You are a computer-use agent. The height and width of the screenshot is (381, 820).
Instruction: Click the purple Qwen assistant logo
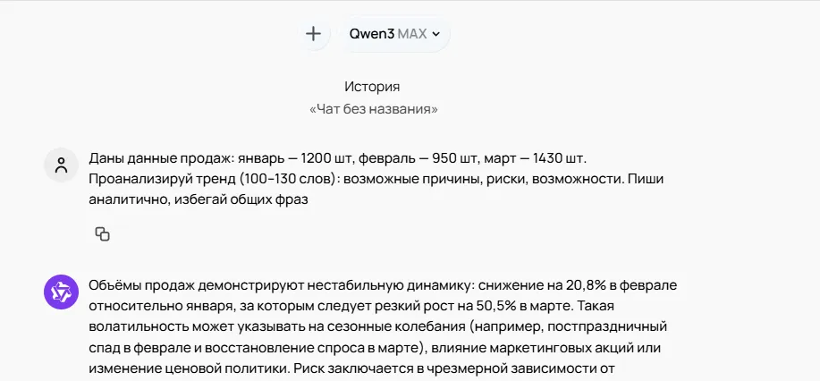(61, 292)
